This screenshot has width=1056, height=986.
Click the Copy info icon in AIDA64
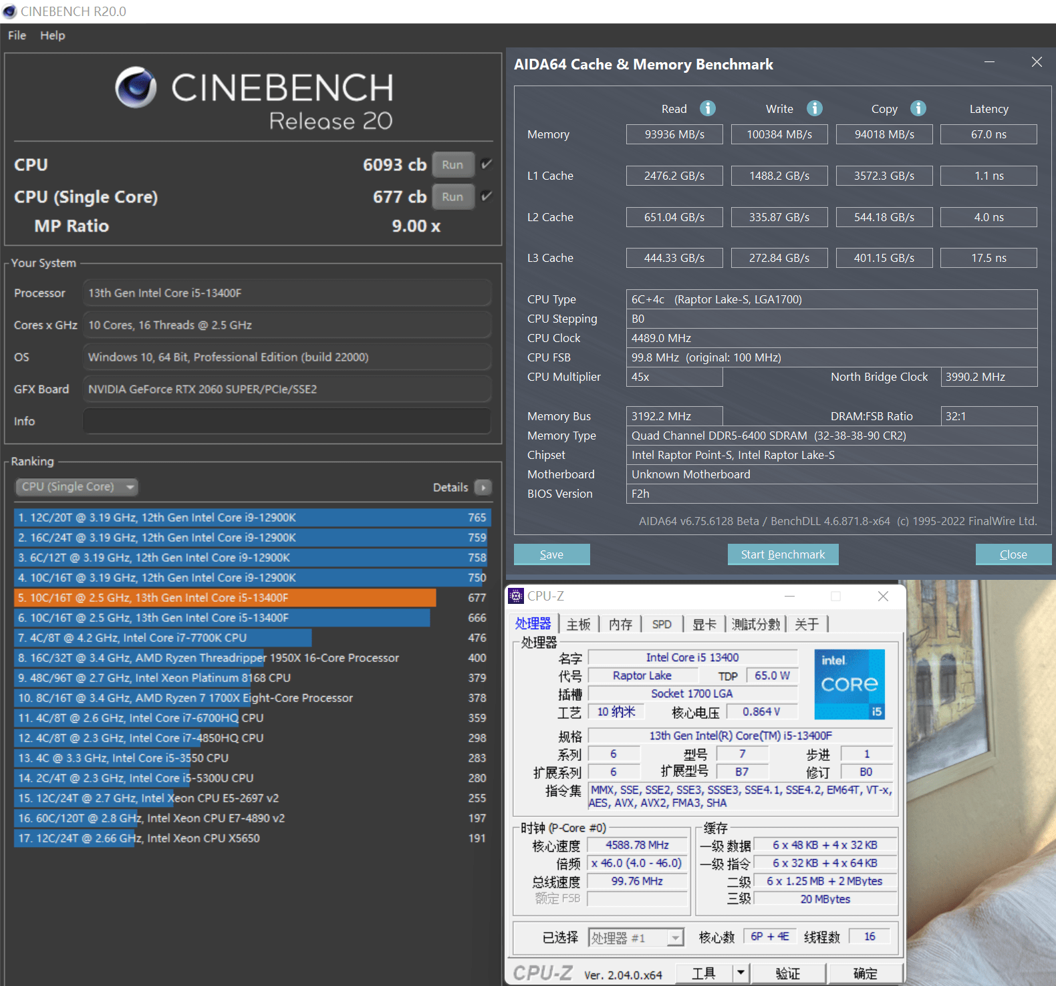pos(918,108)
